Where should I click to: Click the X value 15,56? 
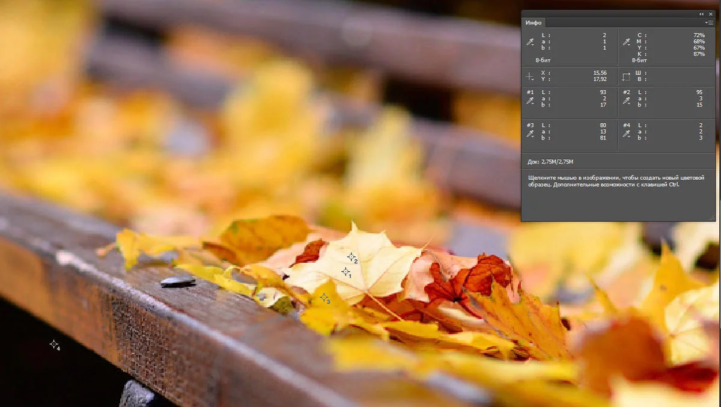(600, 72)
